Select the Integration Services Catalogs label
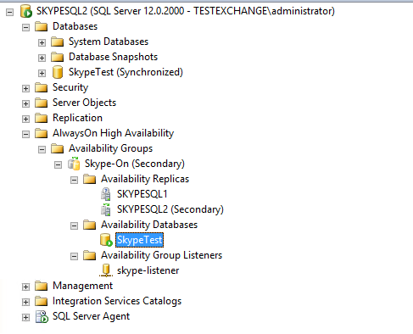The height and width of the screenshot is (334, 413). 117,301
